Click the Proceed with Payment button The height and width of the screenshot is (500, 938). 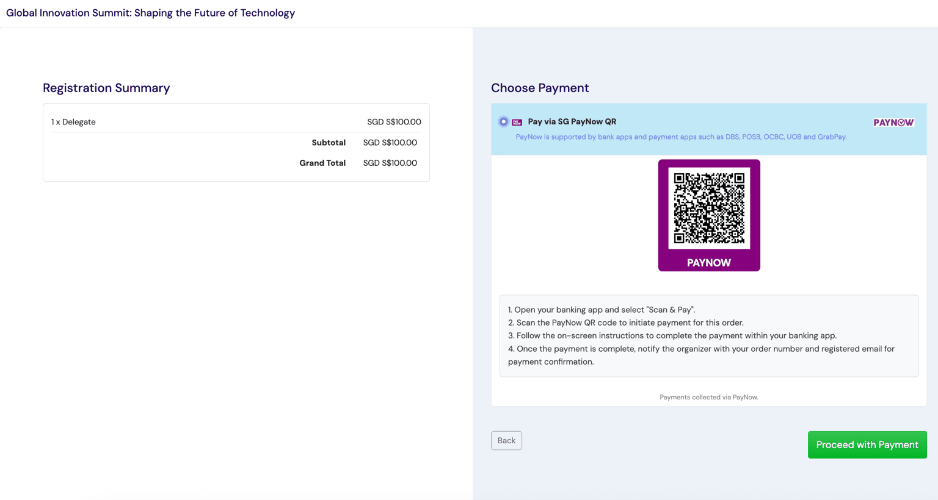[x=867, y=445]
